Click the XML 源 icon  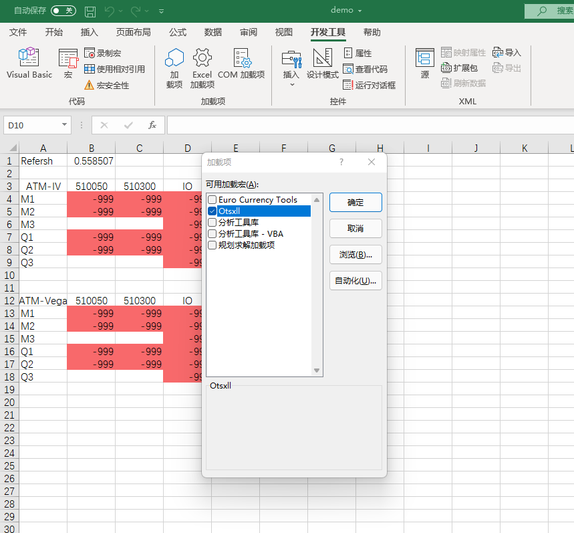424,64
